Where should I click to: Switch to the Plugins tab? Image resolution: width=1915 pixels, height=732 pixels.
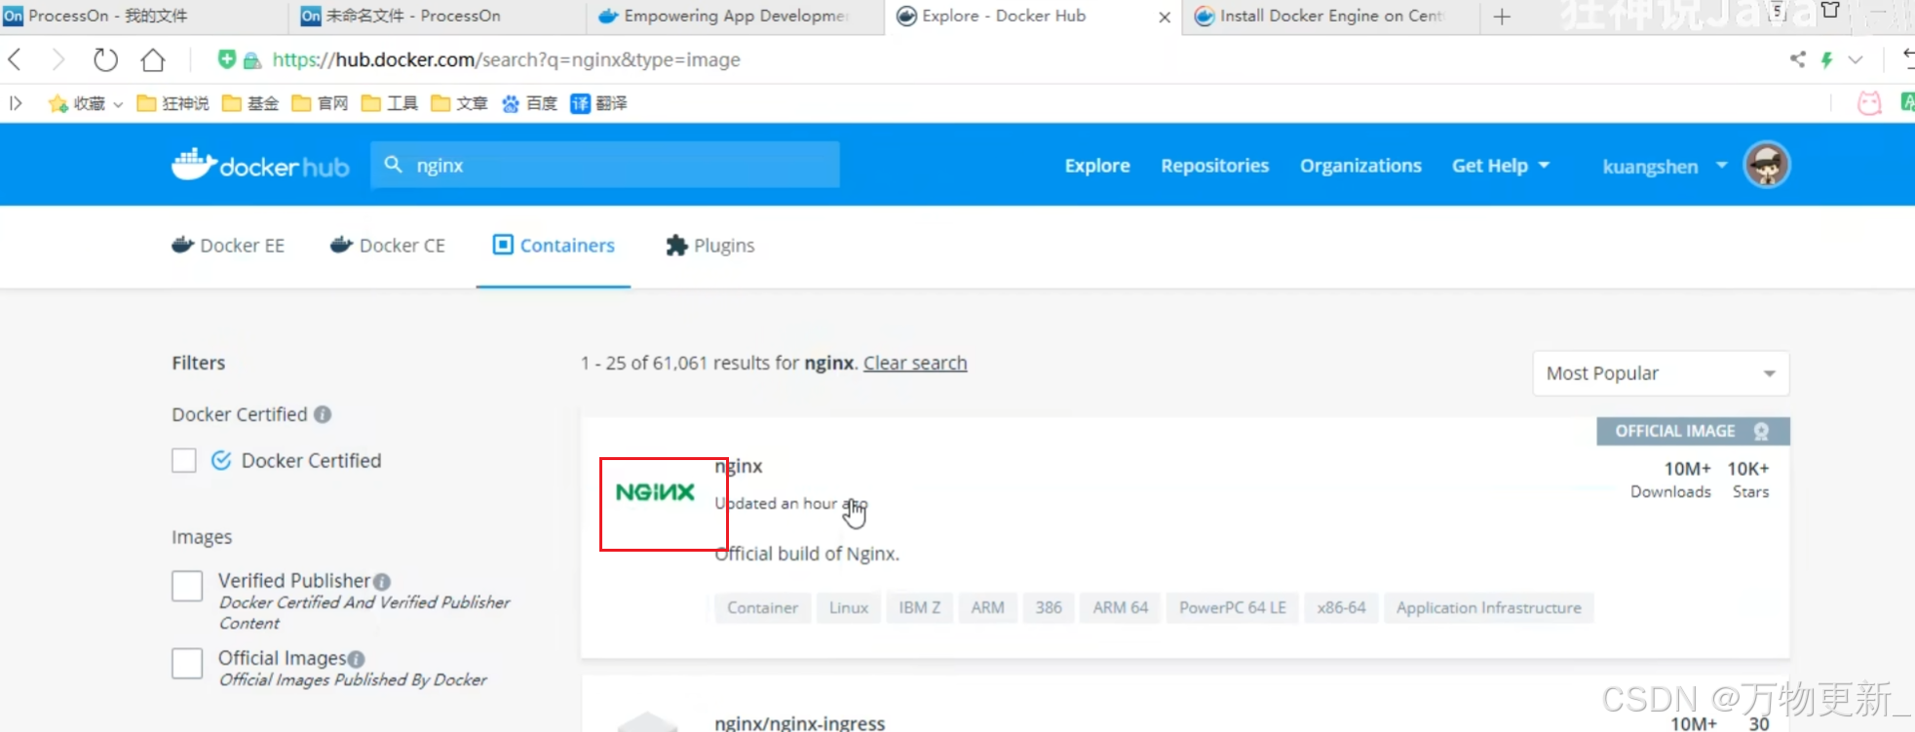(710, 246)
